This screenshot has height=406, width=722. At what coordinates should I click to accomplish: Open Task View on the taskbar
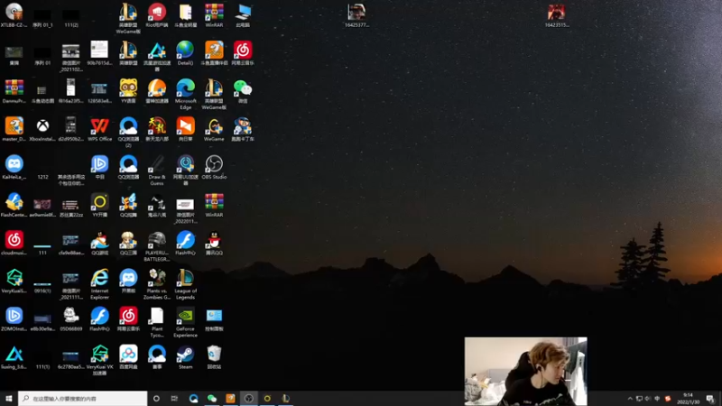pyautogui.click(x=174, y=398)
